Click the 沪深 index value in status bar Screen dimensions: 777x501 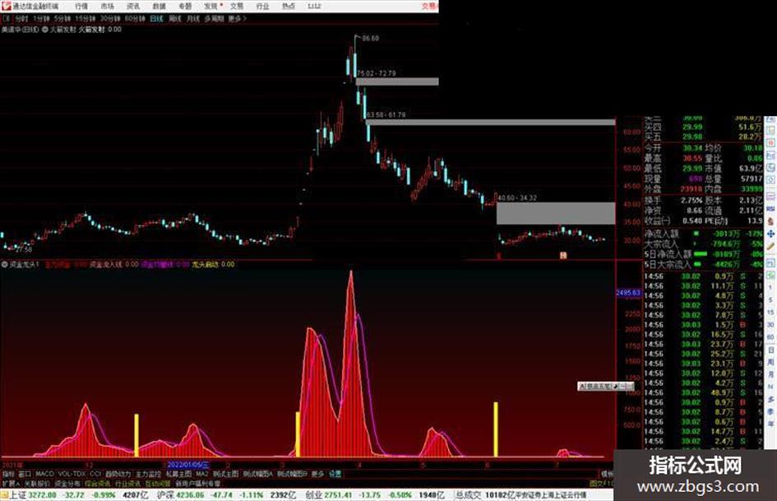(190, 495)
